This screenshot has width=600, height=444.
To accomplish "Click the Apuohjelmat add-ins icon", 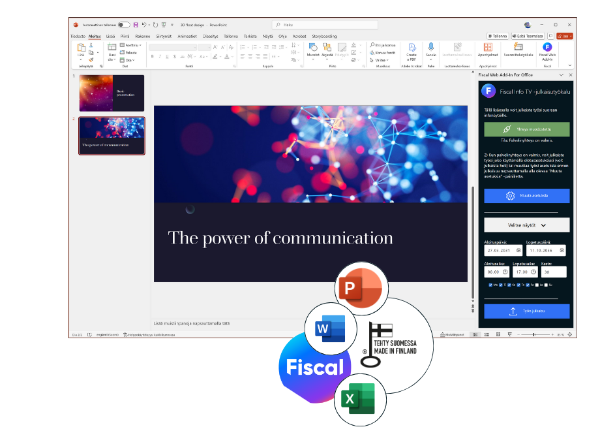I will pyautogui.click(x=487, y=48).
